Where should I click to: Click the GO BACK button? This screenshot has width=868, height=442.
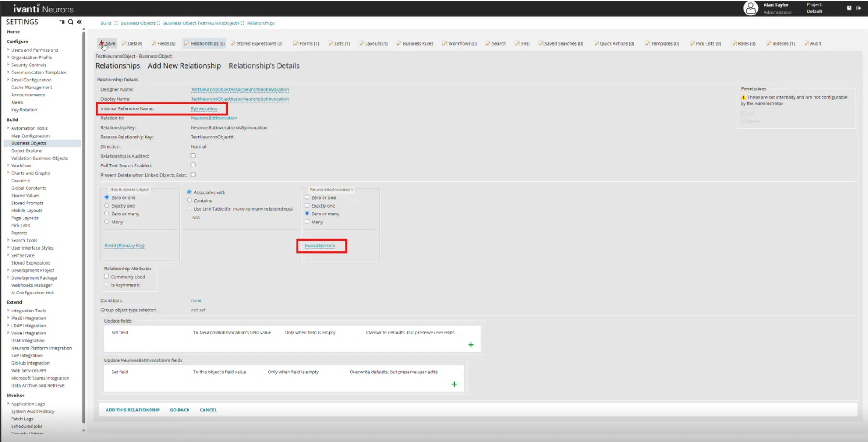click(180, 410)
